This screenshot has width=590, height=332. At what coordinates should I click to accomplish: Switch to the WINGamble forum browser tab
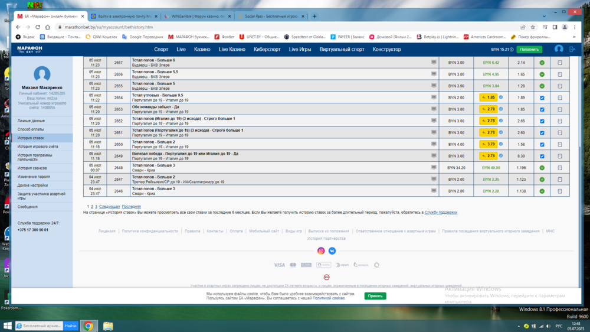point(196,16)
